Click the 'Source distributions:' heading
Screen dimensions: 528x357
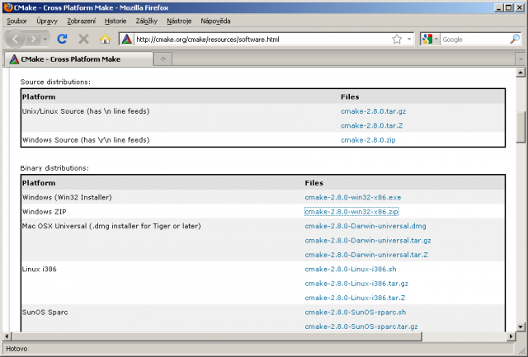point(55,82)
